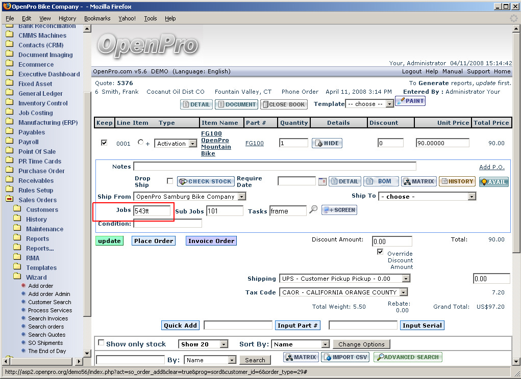Viewport: 521px width, 379px height.
Task: Open the History menu in Firefox
Action: click(67, 18)
